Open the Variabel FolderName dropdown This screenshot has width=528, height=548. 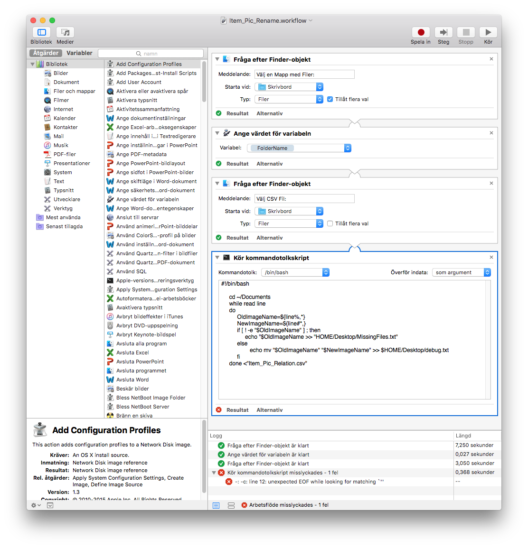click(299, 148)
